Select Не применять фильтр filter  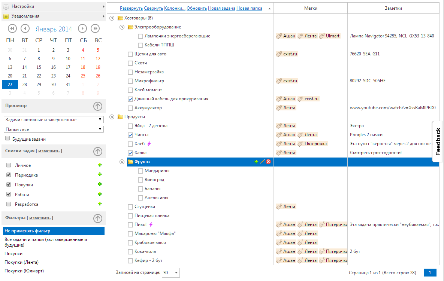[54, 231]
